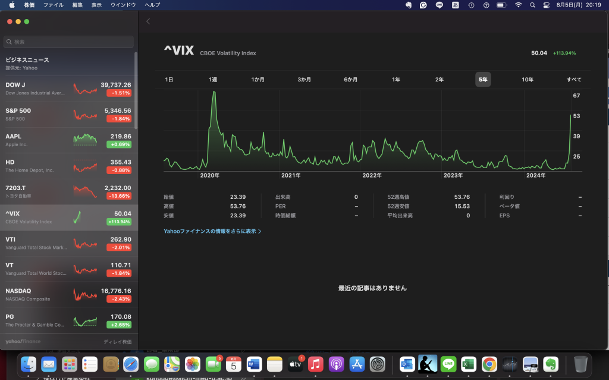Open Control Center in the menu bar

[547, 5]
